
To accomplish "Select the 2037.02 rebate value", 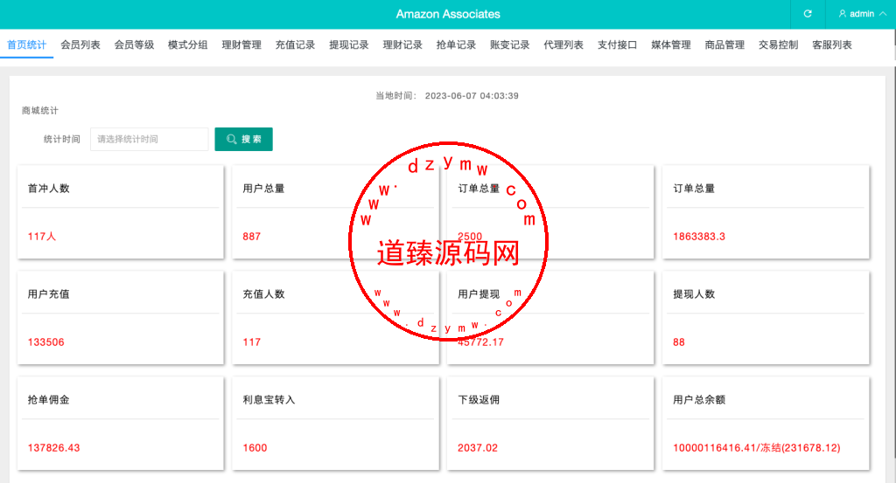I will (478, 448).
